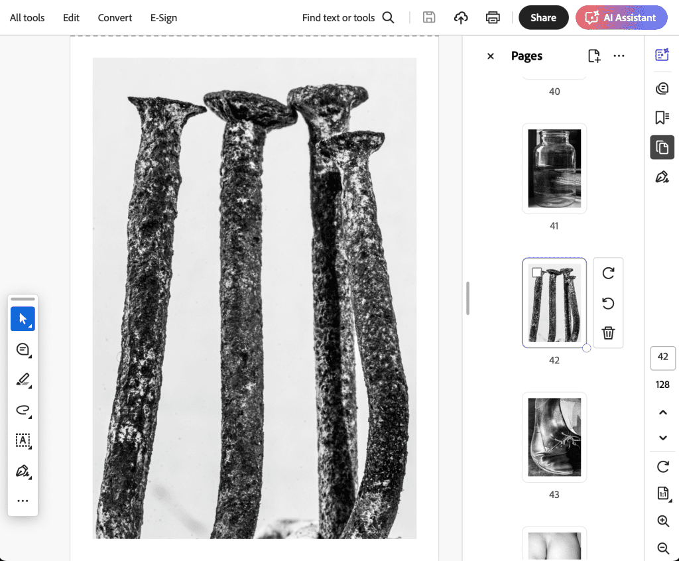Screen dimensions: 679x561
Task: Choose the Add text box tool
Action: tap(23, 440)
